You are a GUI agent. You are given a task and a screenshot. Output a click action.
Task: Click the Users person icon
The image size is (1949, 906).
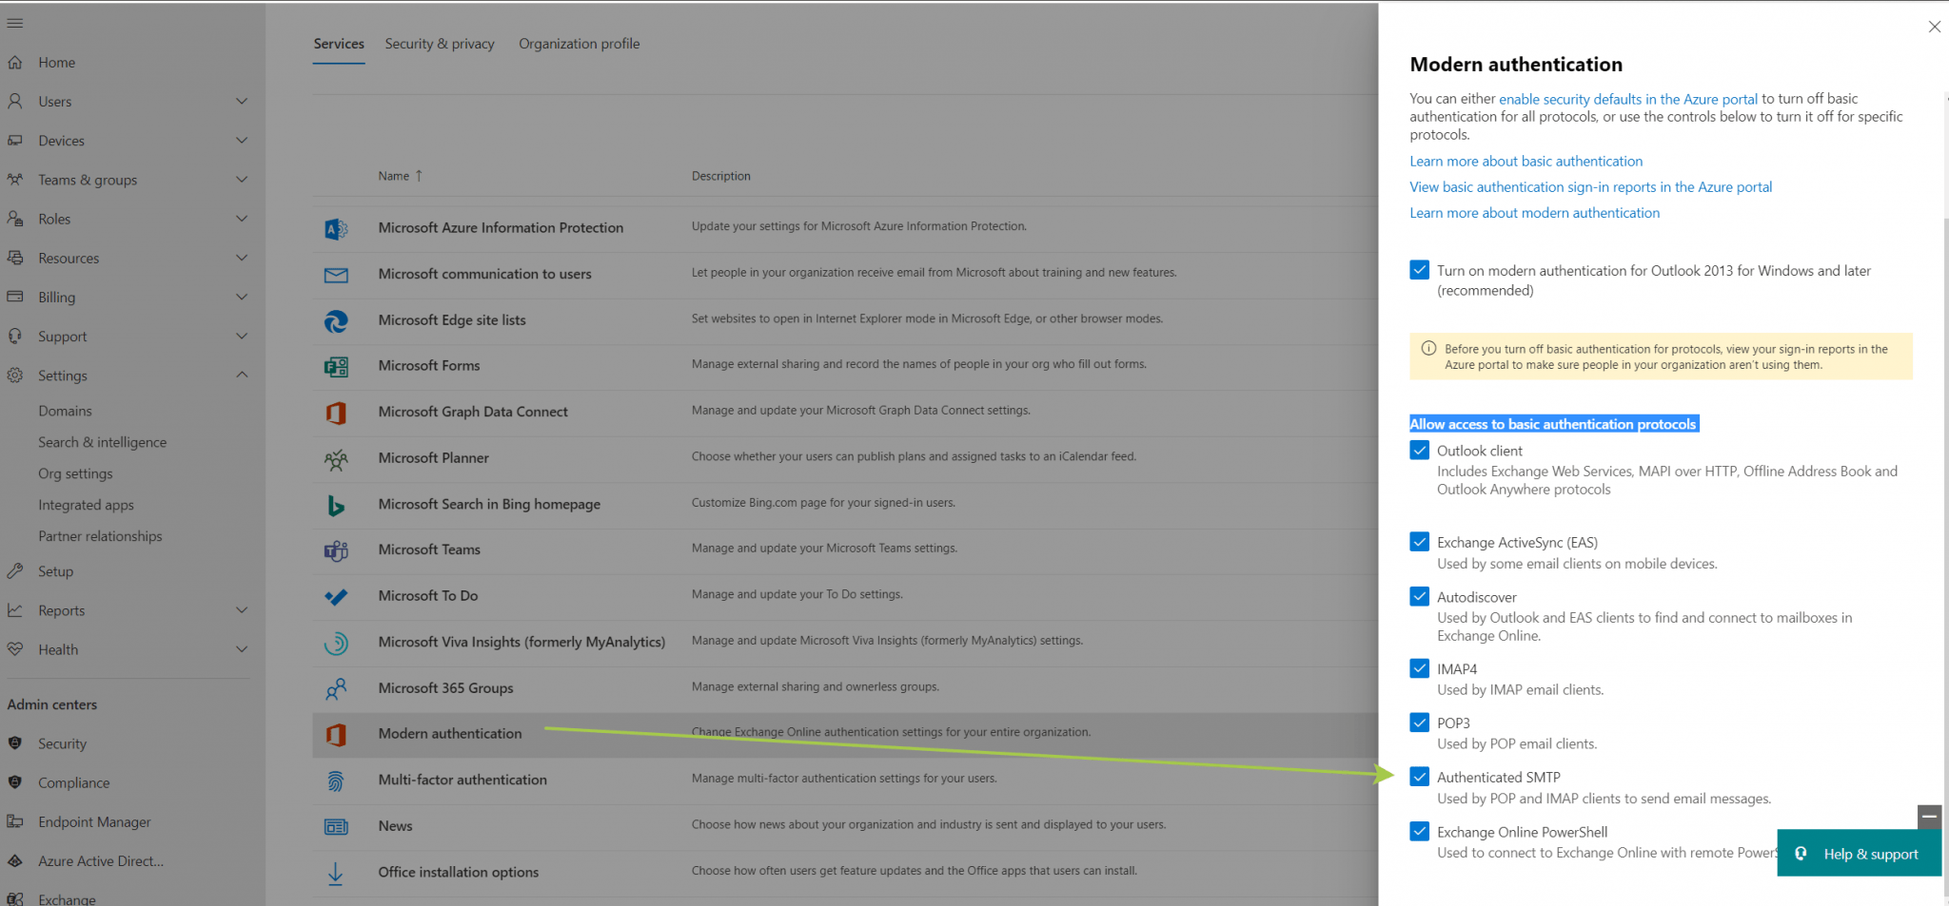click(15, 101)
